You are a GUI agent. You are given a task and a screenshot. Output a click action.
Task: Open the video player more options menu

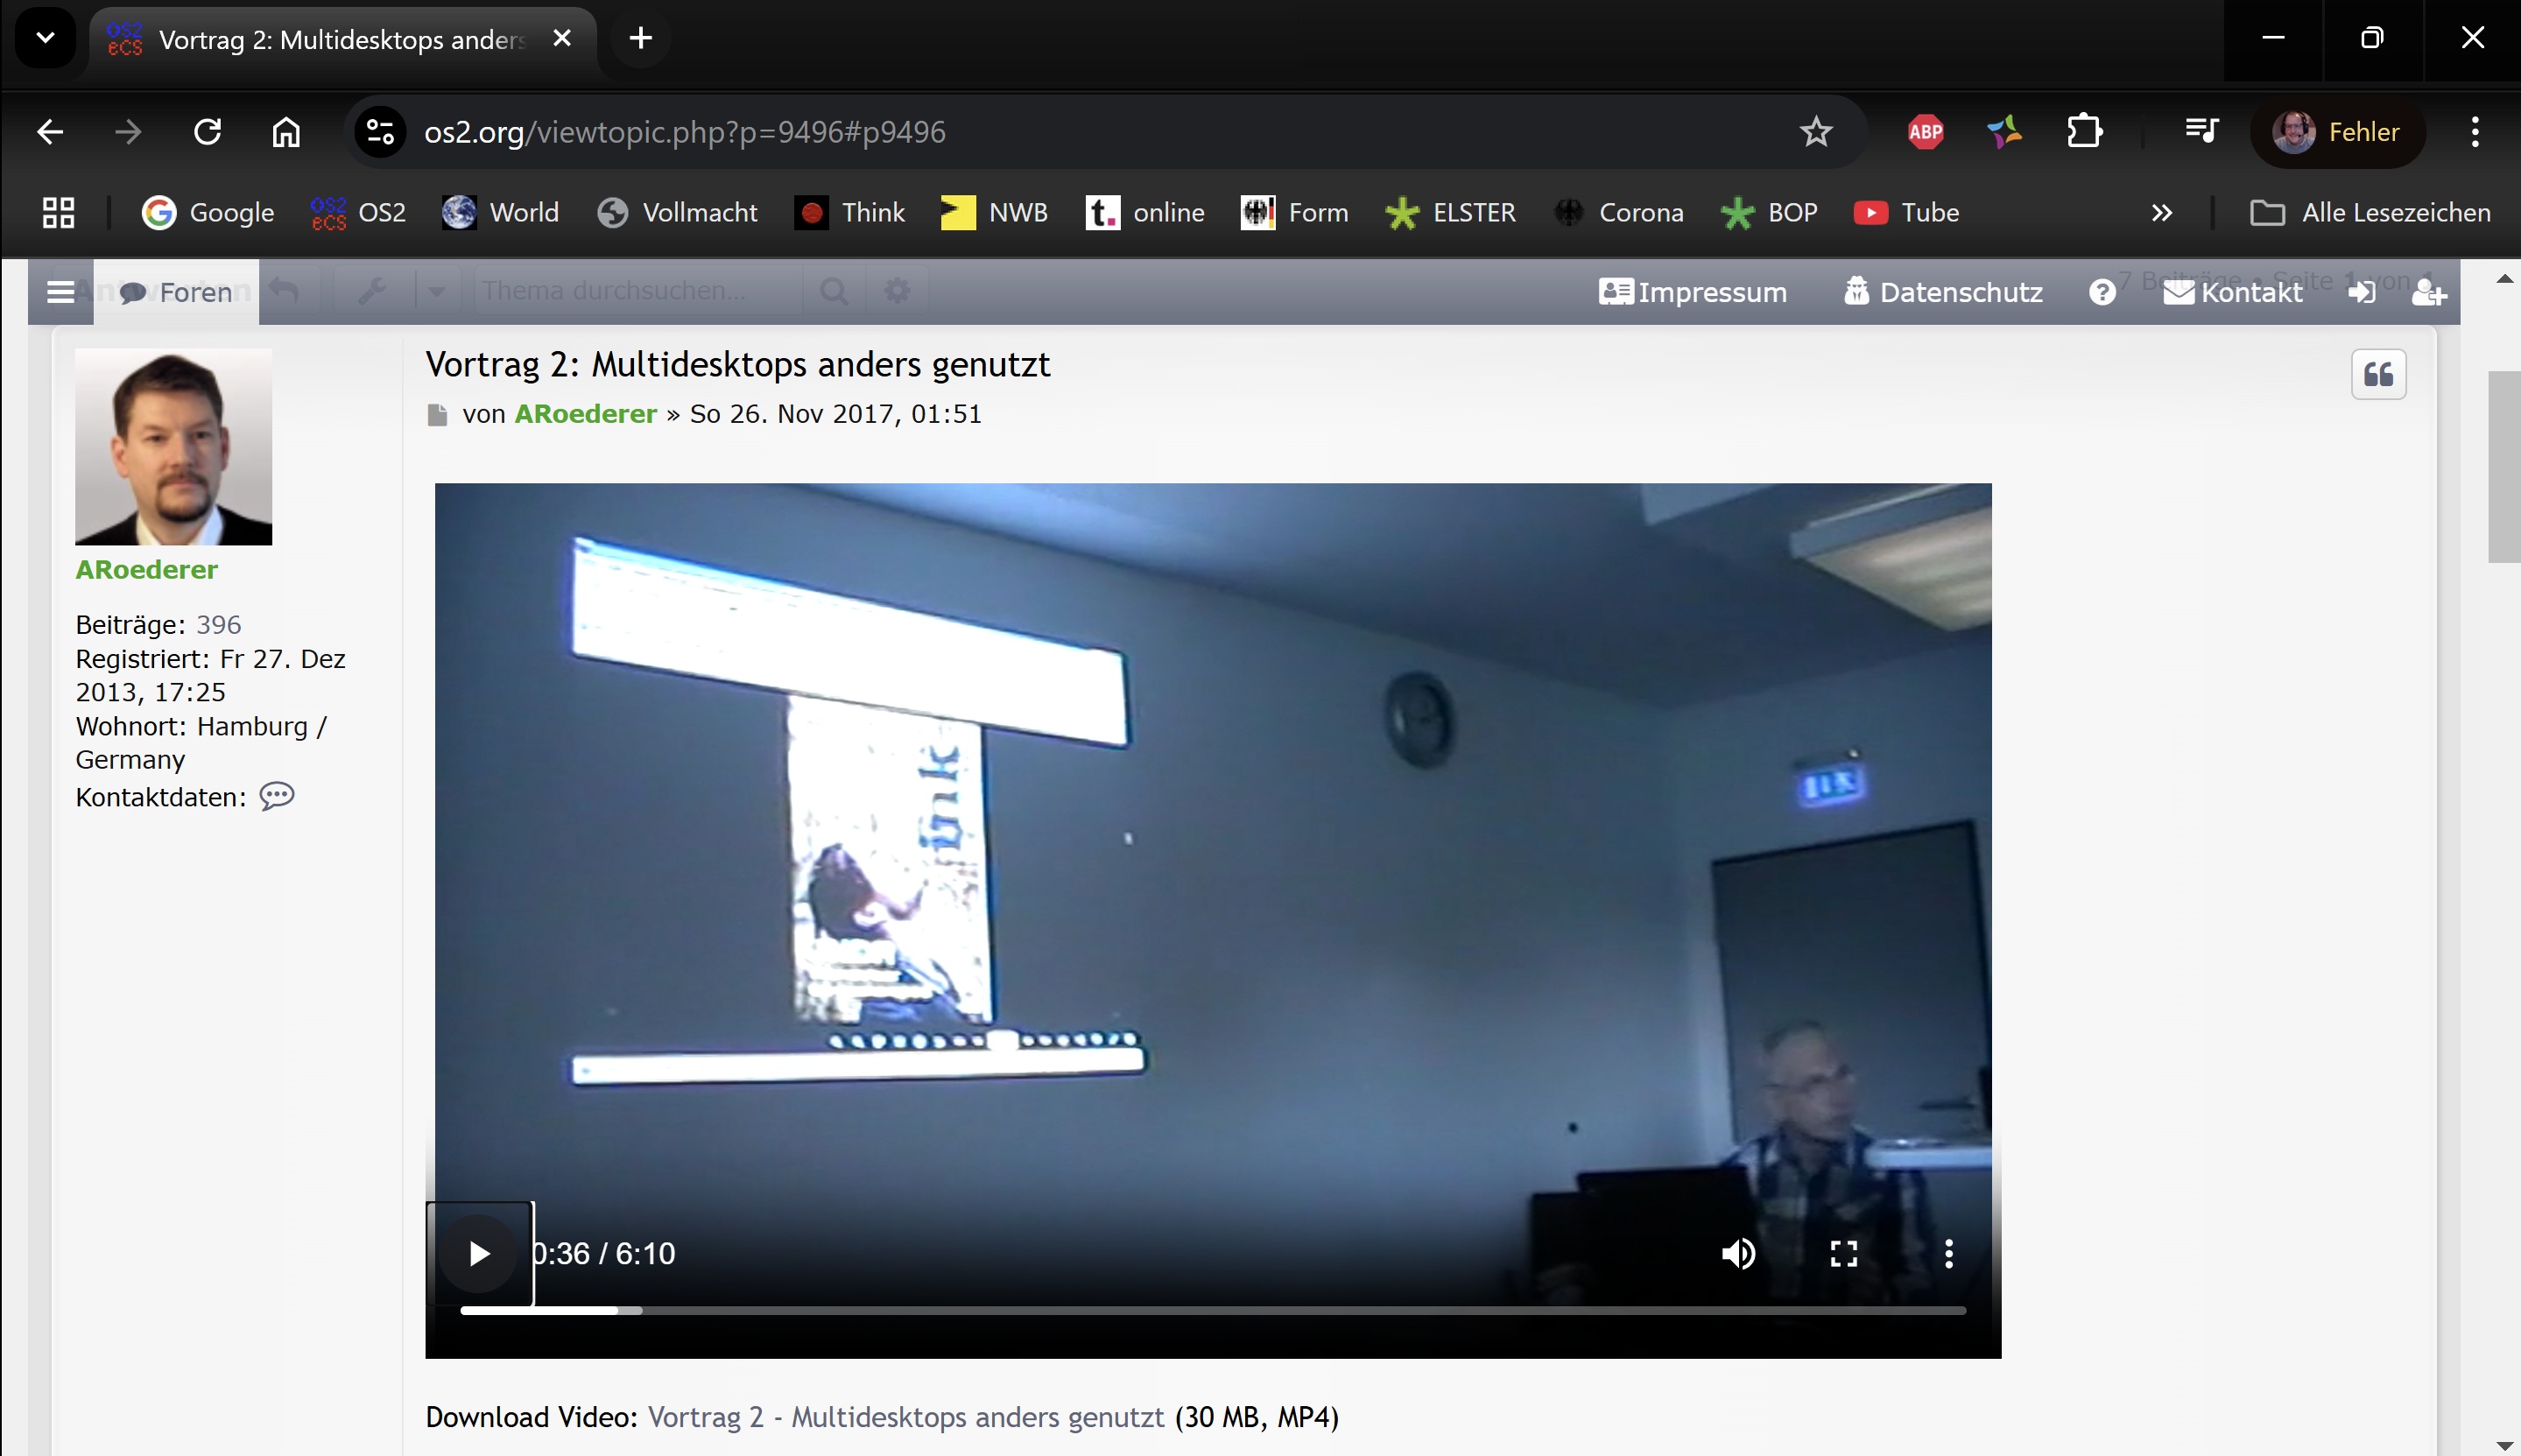[1948, 1253]
